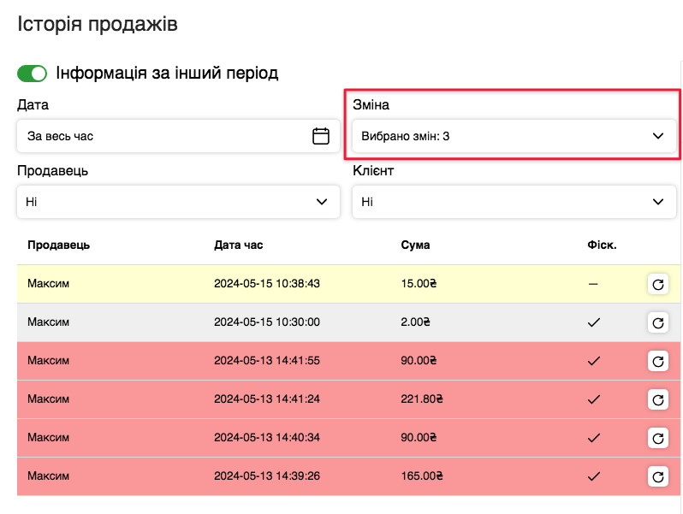Click refresh icon for 14:41:55 sale
683x514 pixels.
click(657, 361)
